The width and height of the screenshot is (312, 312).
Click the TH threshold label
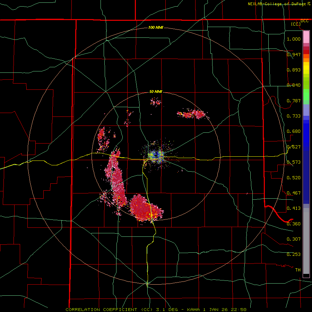298,270
